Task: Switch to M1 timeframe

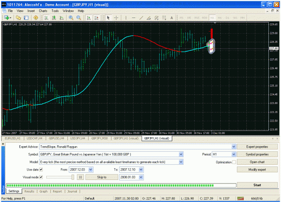Action: point(182,18)
